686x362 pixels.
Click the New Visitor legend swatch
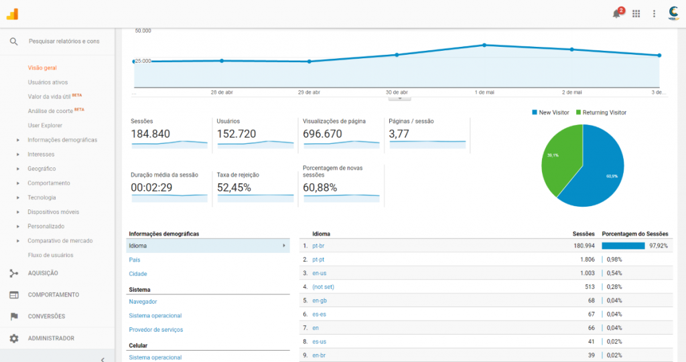[x=535, y=112]
